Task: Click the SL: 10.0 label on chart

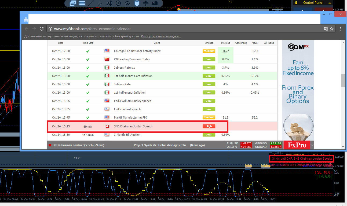Action: tap(323, 172)
